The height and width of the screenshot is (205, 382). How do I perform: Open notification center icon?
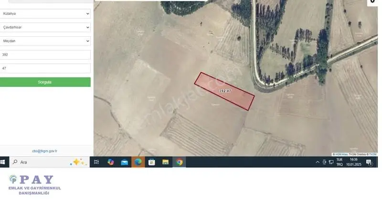tap(369, 162)
